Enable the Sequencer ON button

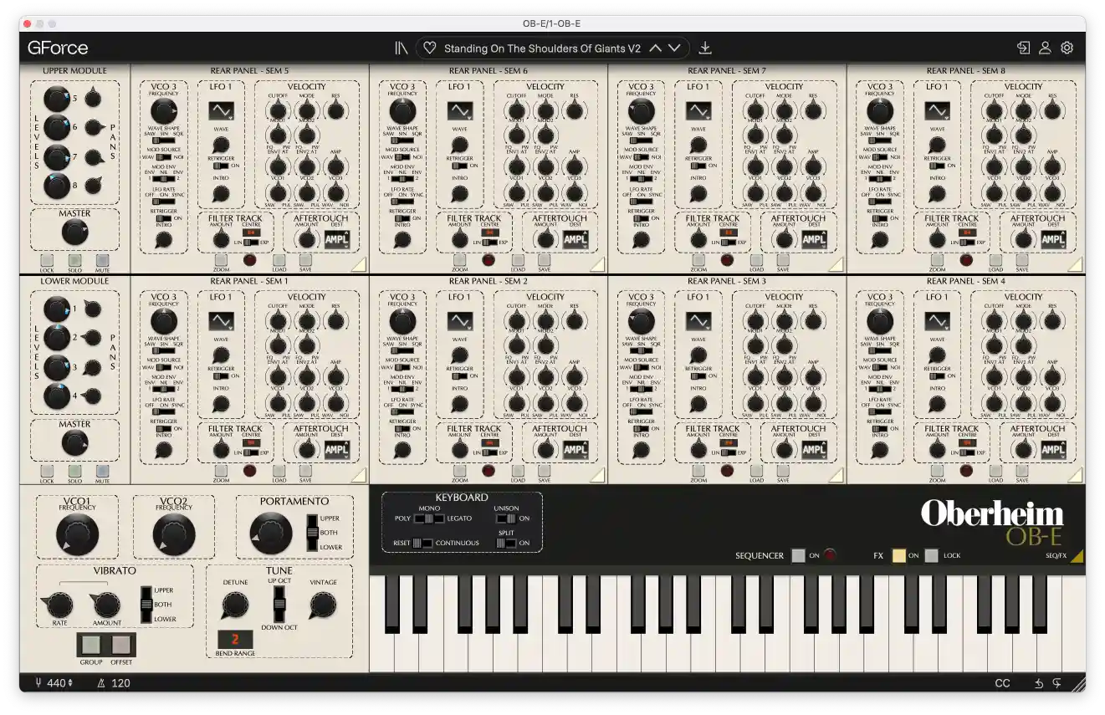click(798, 555)
